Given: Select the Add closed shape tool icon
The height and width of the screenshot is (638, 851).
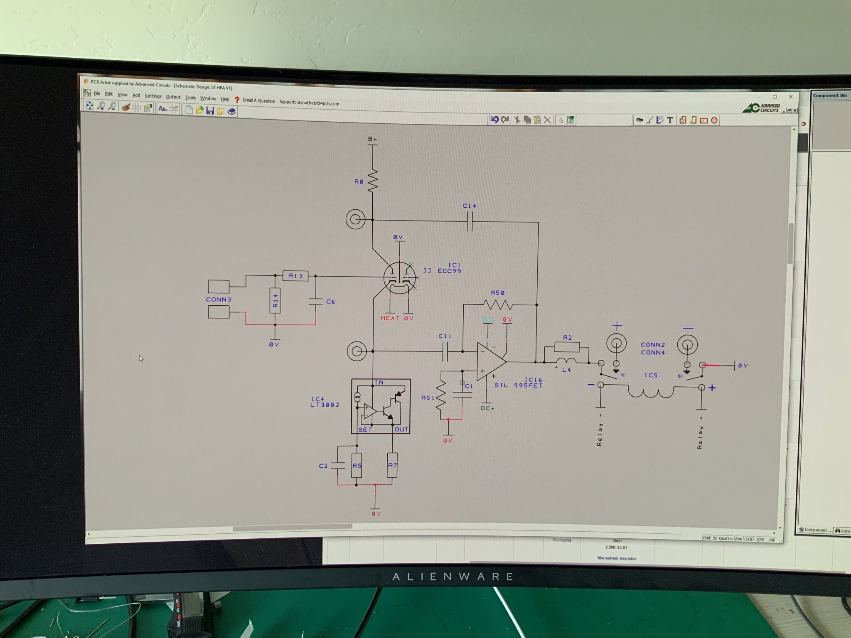Looking at the screenshot, I should click(x=683, y=120).
